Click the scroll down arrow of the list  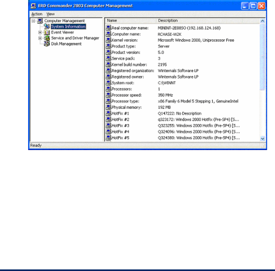tap(262, 138)
